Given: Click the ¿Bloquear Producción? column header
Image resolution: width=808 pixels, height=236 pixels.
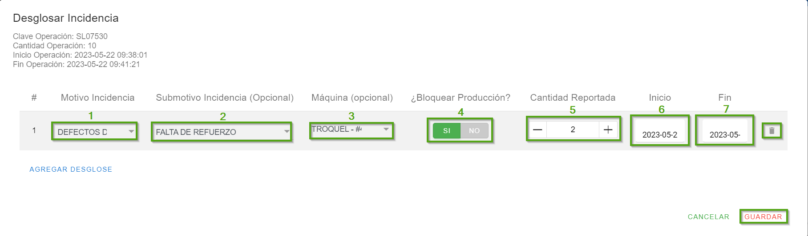Looking at the screenshot, I should pos(461,98).
